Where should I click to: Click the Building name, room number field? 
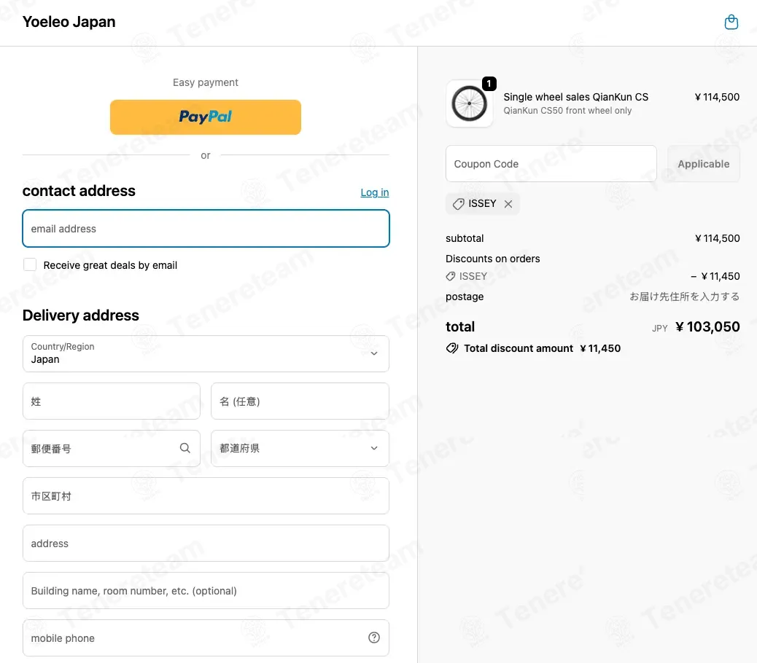[206, 591]
